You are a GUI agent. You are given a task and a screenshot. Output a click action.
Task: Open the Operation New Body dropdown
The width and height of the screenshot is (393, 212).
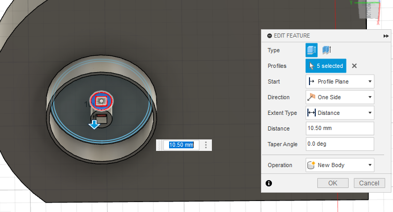tap(340, 165)
